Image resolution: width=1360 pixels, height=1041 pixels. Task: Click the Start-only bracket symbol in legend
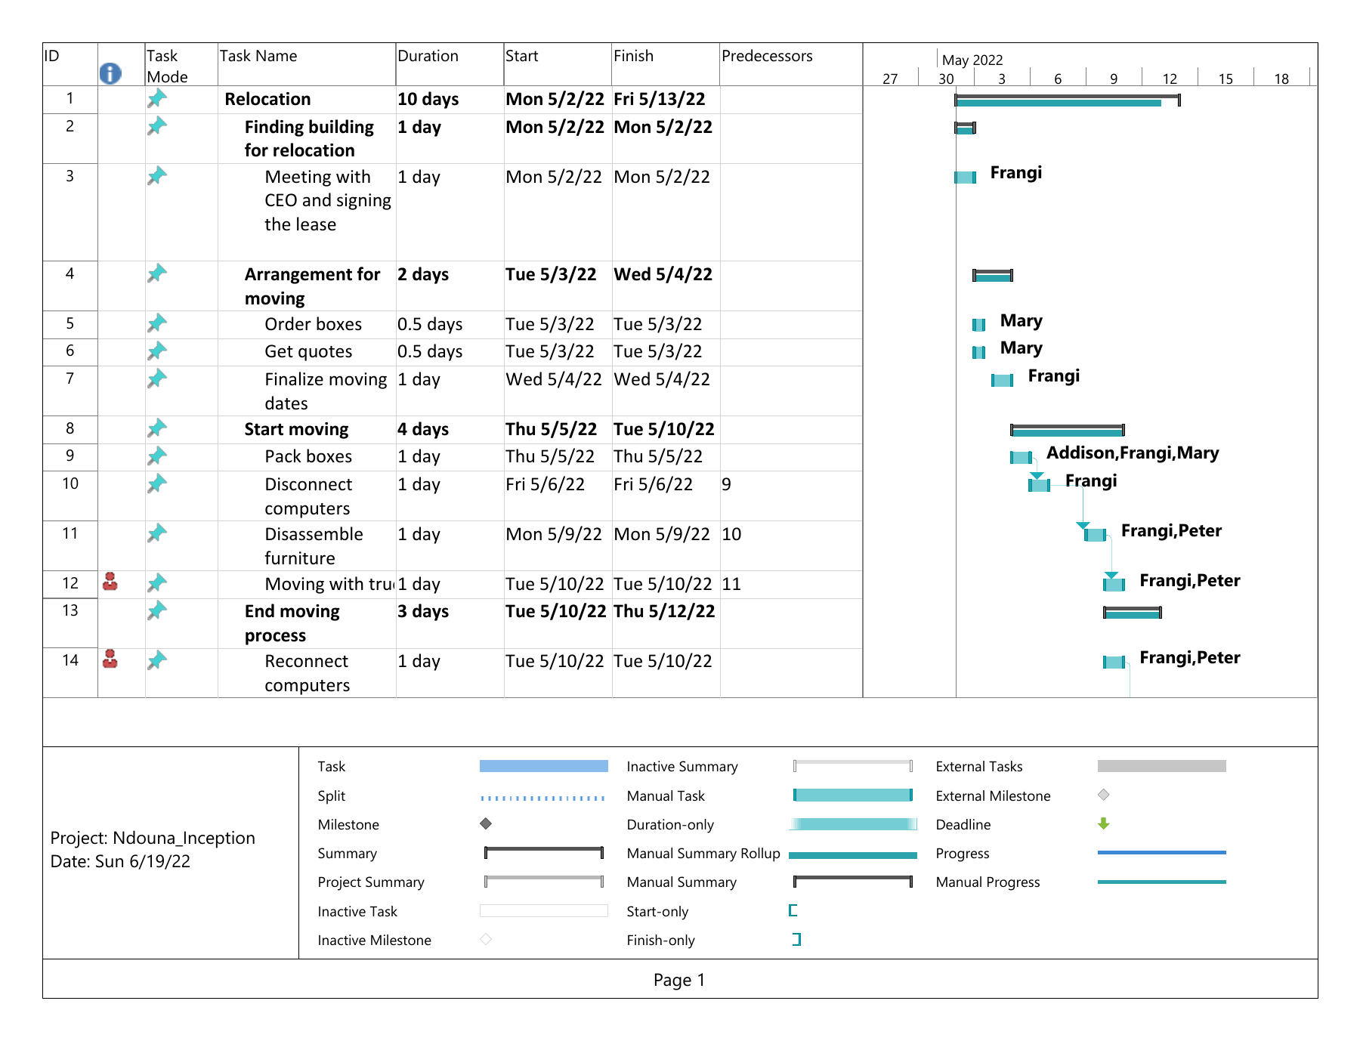point(793,910)
